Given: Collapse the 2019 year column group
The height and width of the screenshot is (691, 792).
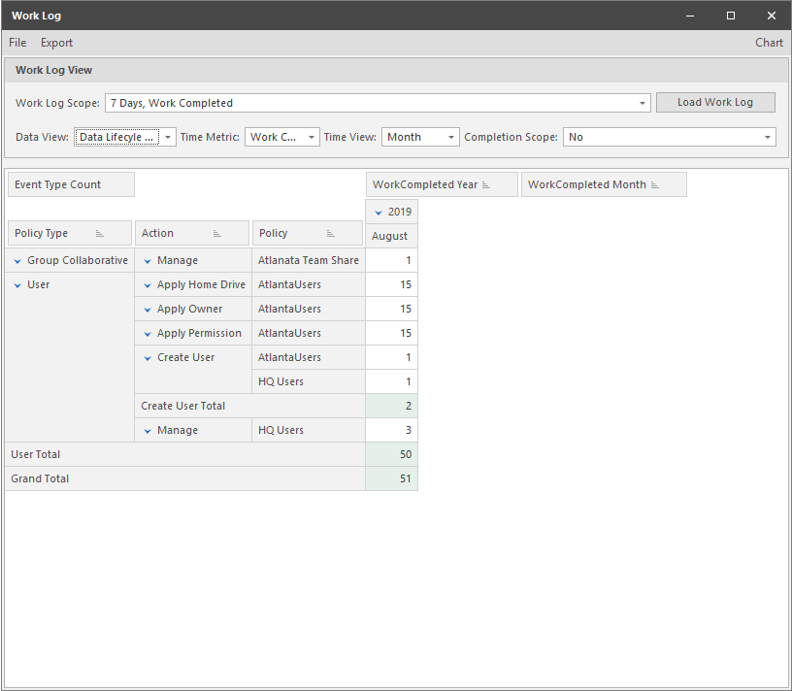Looking at the screenshot, I should 378,211.
